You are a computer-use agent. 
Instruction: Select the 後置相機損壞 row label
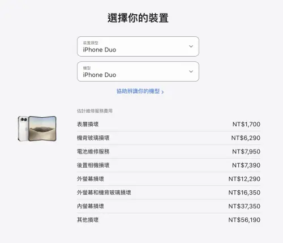[93, 165]
